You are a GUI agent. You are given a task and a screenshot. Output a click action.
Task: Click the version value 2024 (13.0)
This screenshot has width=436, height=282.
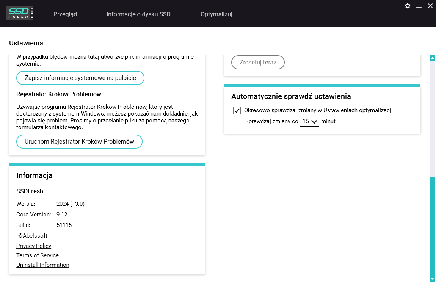[71, 204]
